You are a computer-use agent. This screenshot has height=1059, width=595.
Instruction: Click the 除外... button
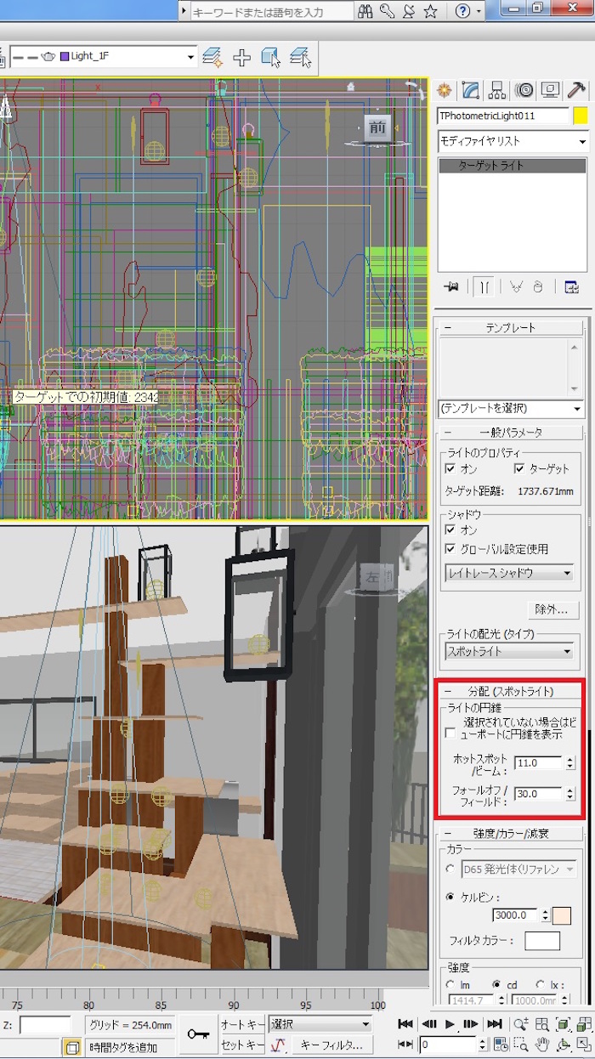[x=552, y=609]
